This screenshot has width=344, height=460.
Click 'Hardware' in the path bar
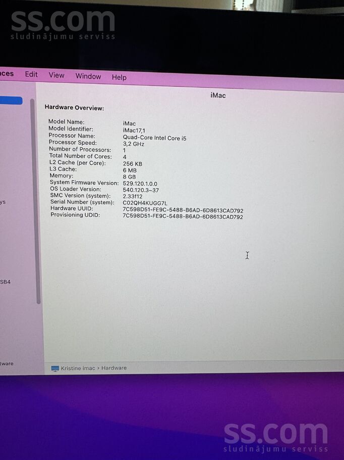114,368
